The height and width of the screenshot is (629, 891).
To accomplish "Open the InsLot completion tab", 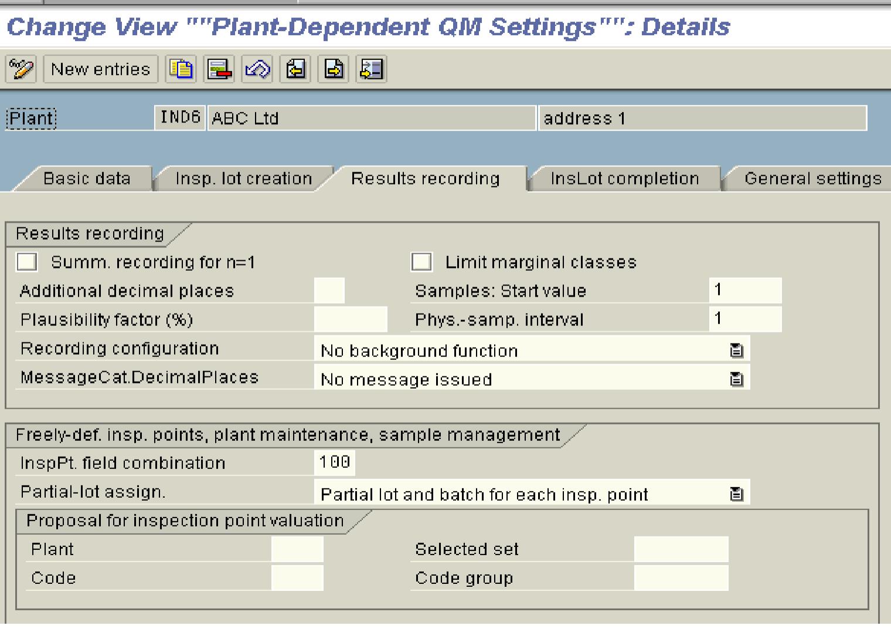I will 624,179.
